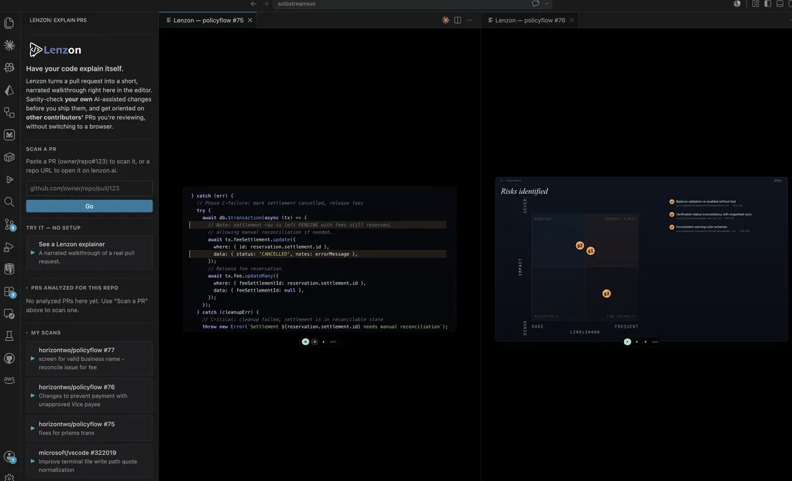Click the next button in #75 walkthrough
The image size is (792, 481).
point(323,342)
